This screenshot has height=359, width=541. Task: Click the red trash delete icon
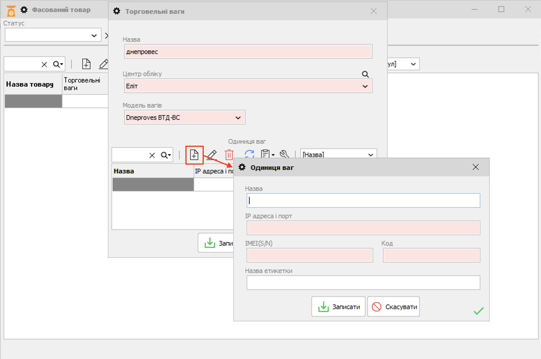tap(229, 154)
